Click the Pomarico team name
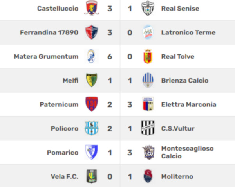 [x=63, y=153]
